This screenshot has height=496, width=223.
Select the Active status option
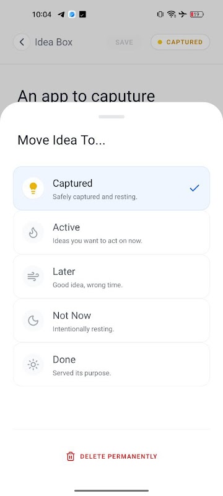click(x=111, y=232)
